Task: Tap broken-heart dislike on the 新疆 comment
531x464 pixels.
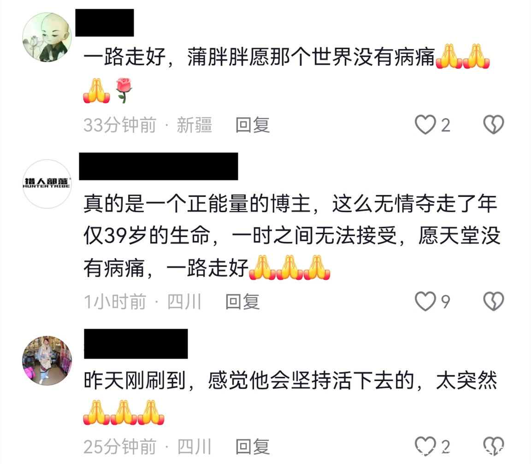Action: 493,124
